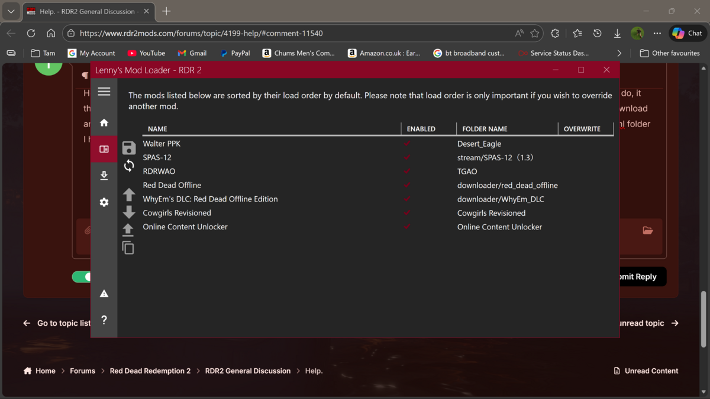Save the load order with floppy disk icon
710x399 pixels.
click(x=128, y=148)
